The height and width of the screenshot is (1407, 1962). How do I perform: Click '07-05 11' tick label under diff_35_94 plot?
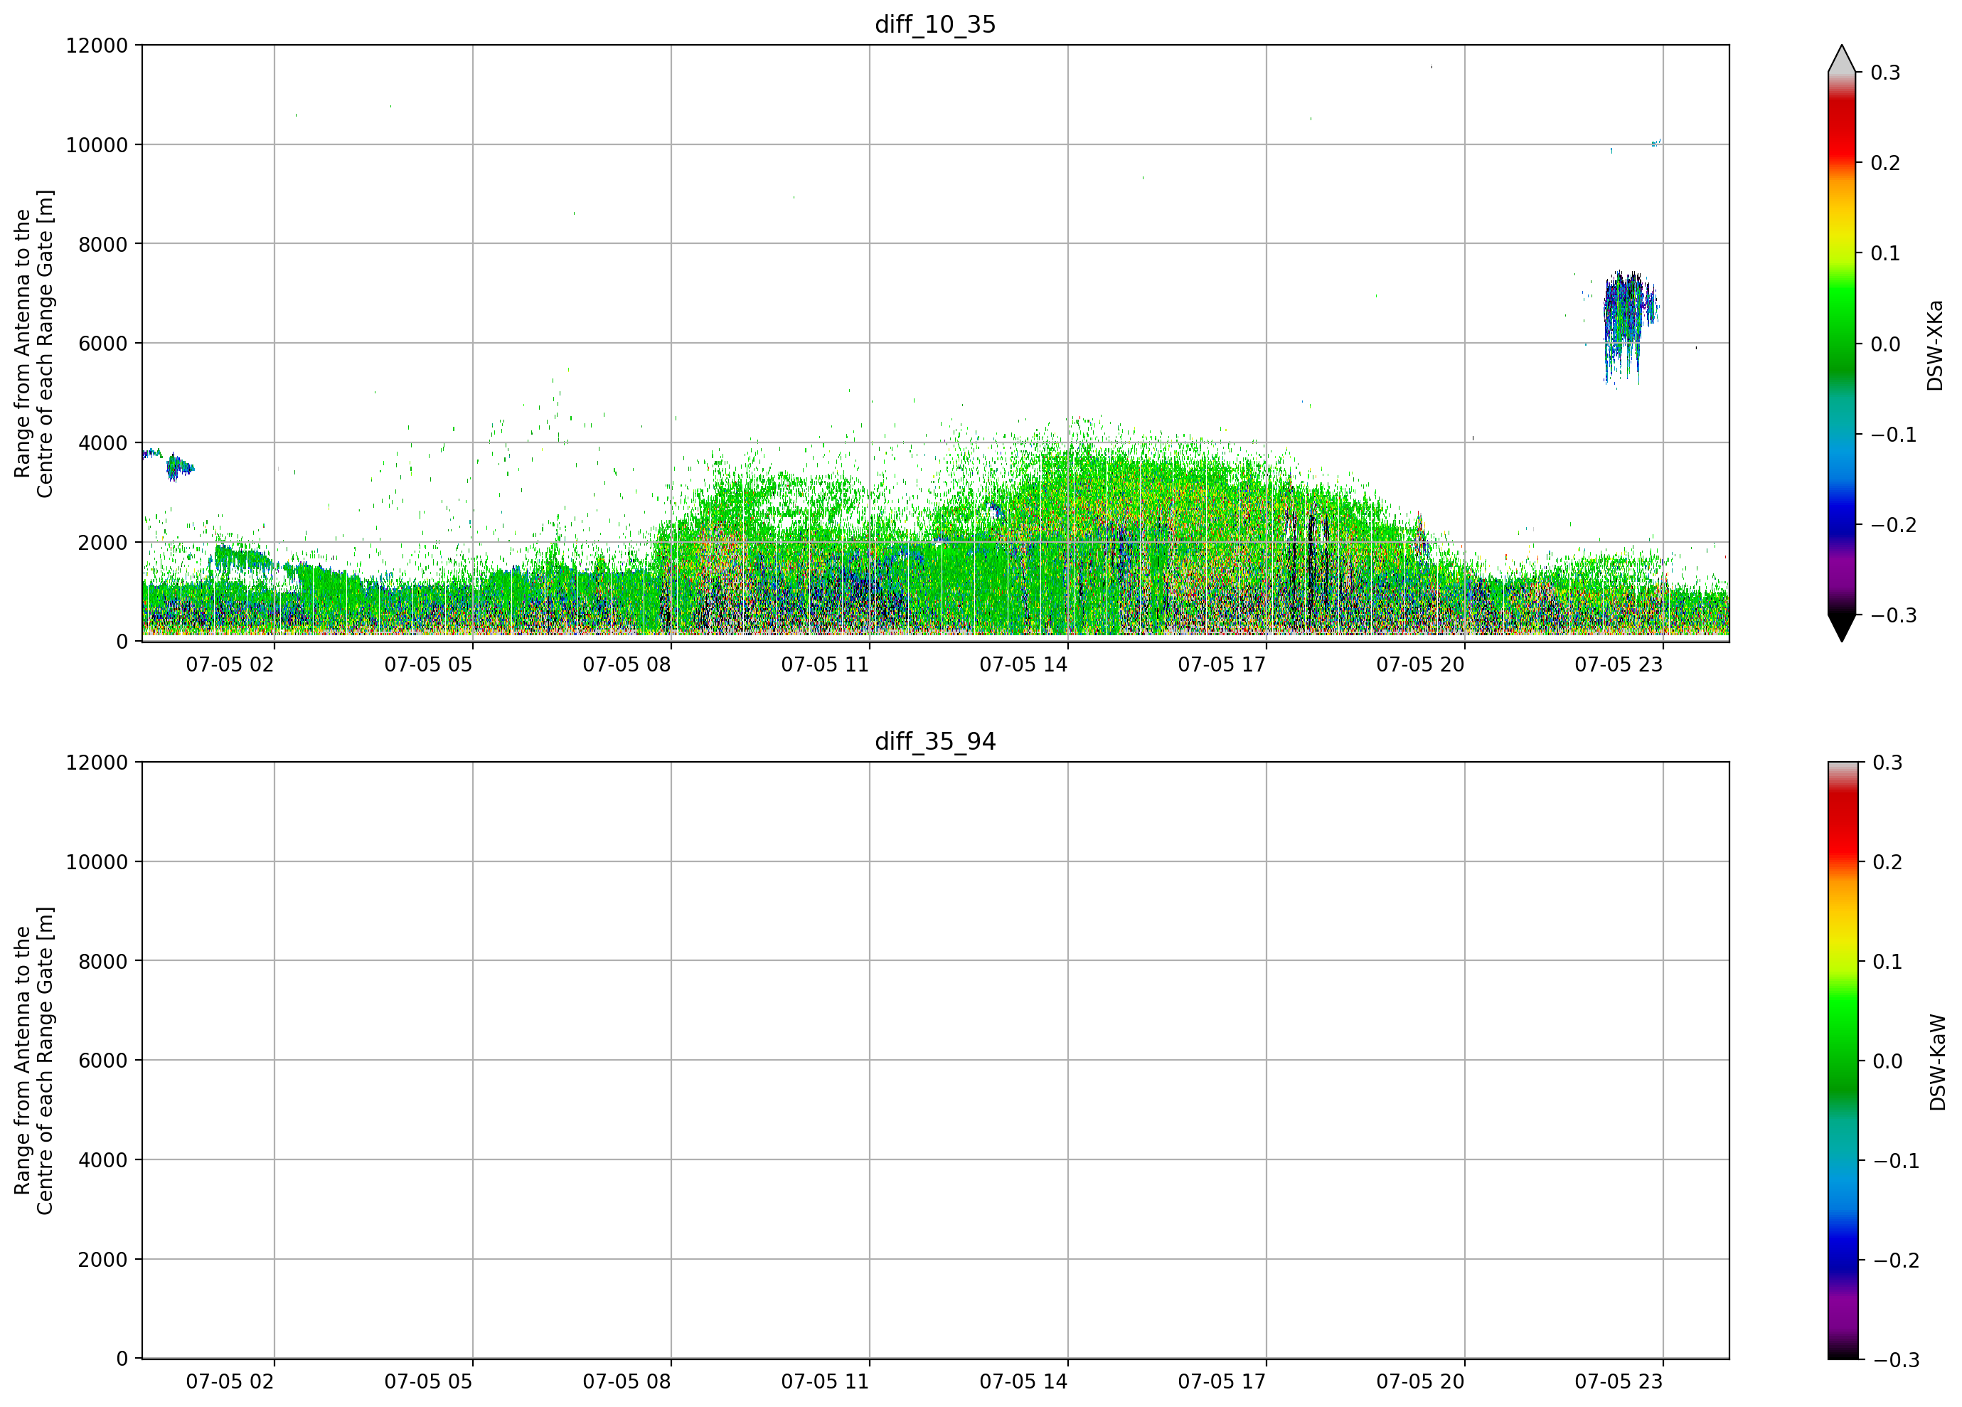pyautogui.click(x=826, y=1382)
